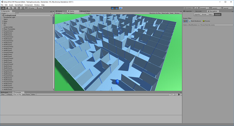Screen dimensions: 234x126
Task: Toggle Maximize On Play
Action: coord(155,13)
